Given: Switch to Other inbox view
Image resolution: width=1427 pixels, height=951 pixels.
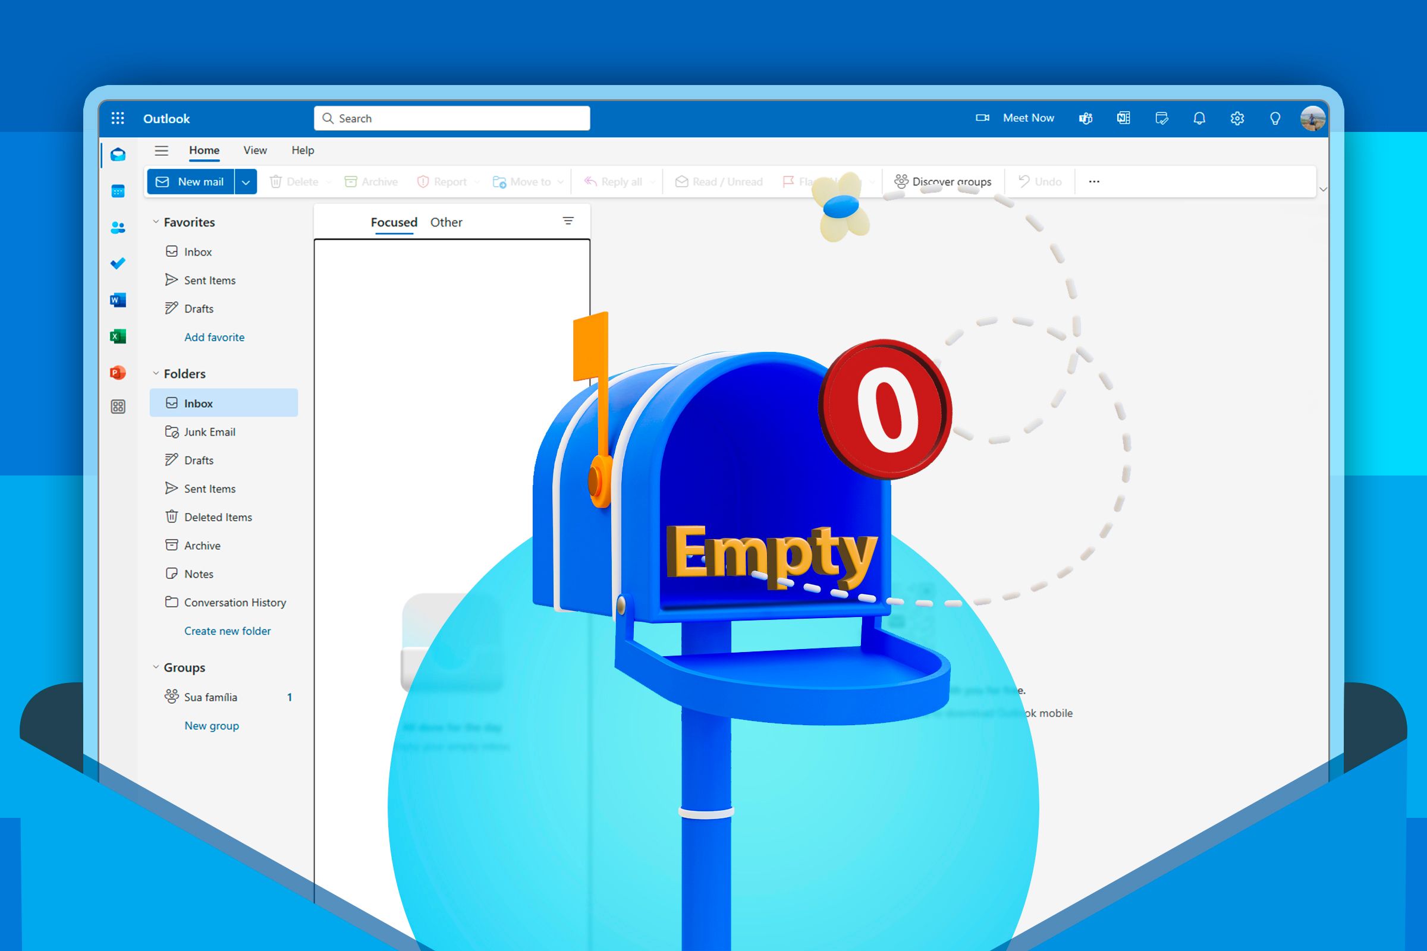Looking at the screenshot, I should point(446,222).
